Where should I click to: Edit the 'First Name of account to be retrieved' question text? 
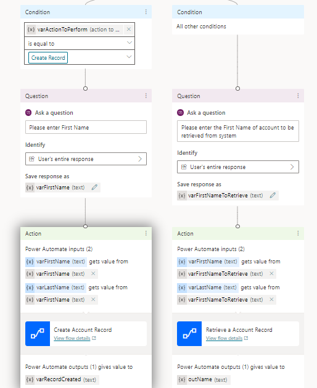[238, 131]
